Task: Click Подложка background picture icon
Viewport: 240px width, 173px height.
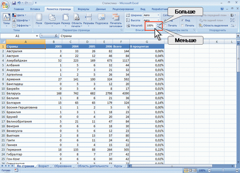Action: (101, 17)
